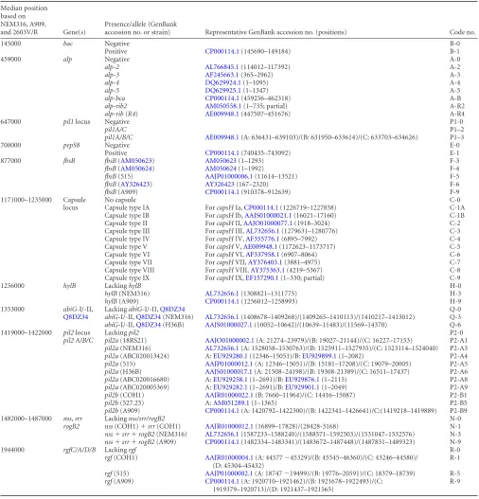The width and height of the screenshot is (479, 499).
Task: Open CP000114.1 link in the alp-bca row
Action: [x=222, y=98]
